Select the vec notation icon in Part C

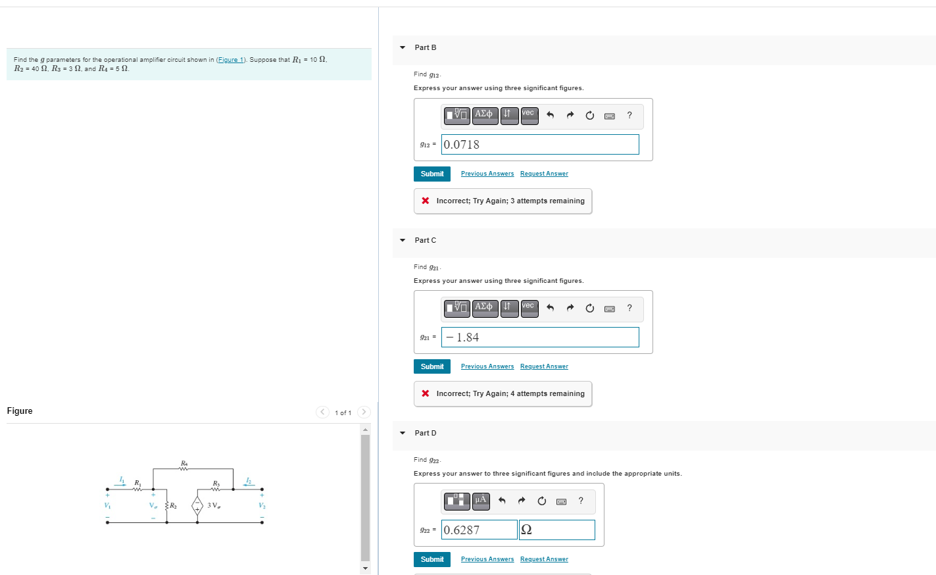coord(529,308)
